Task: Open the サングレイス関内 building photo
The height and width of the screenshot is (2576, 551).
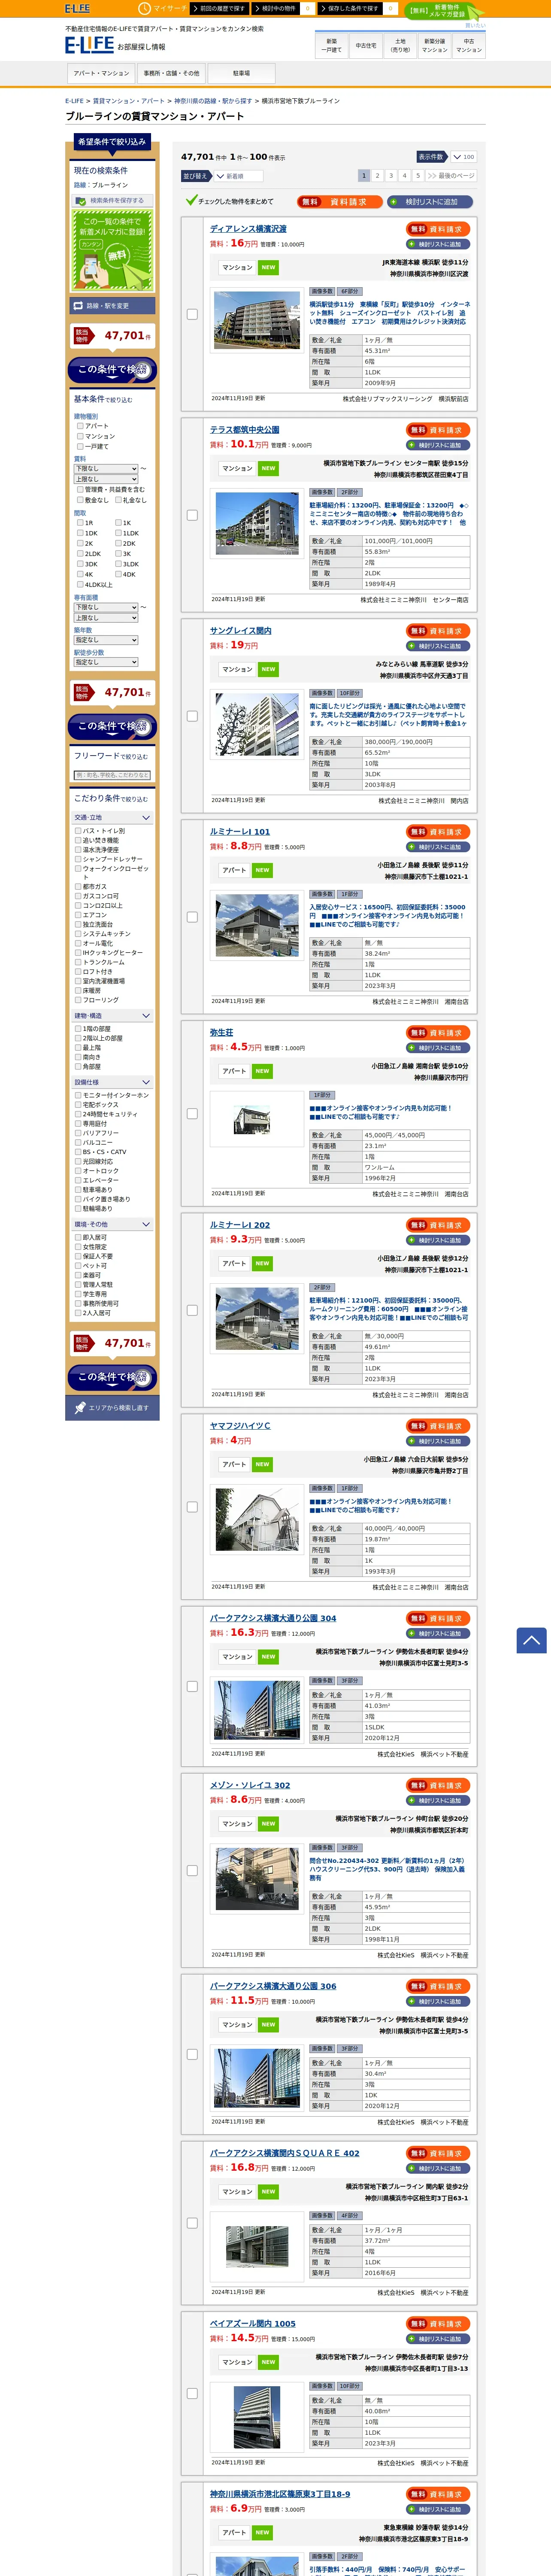Action: click(x=257, y=723)
